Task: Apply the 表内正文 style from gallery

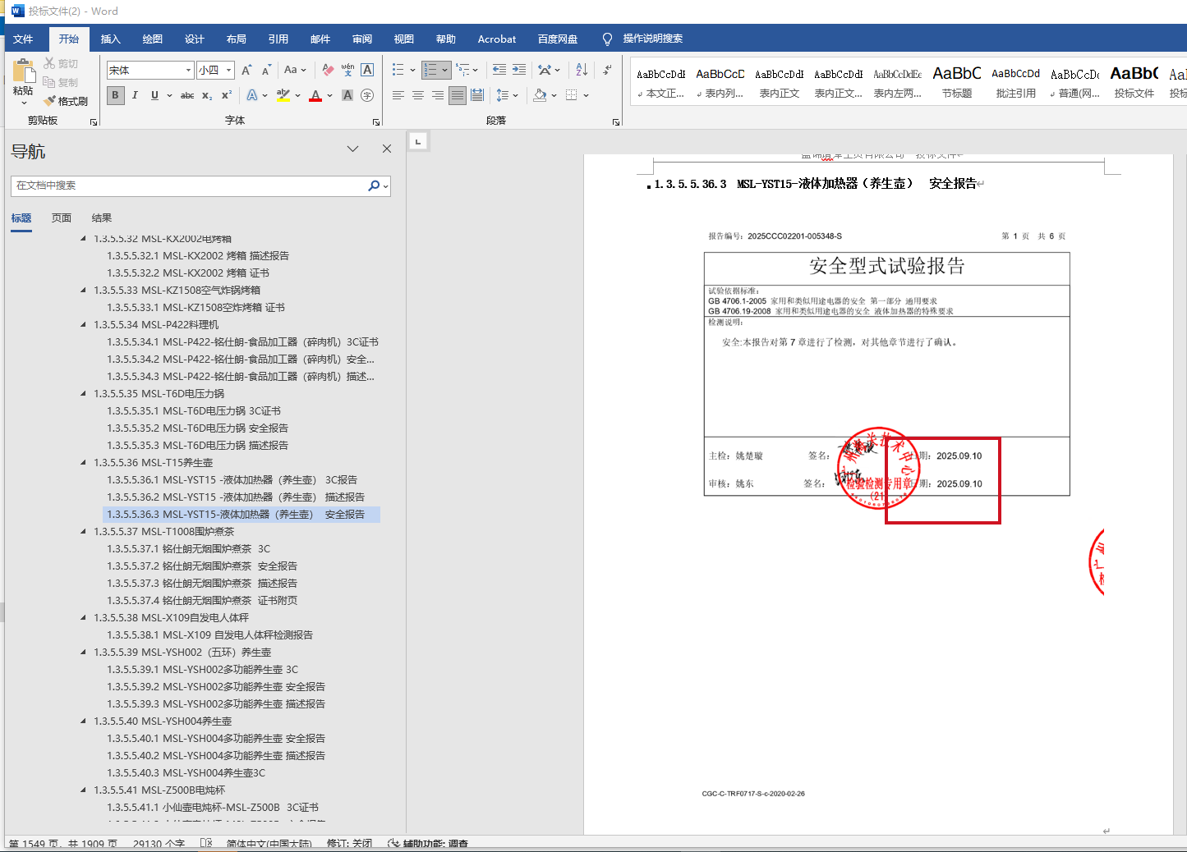Action: pyautogui.click(x=780, y=82)
